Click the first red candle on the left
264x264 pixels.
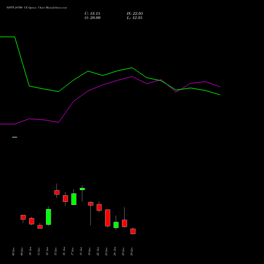(23, 217)
